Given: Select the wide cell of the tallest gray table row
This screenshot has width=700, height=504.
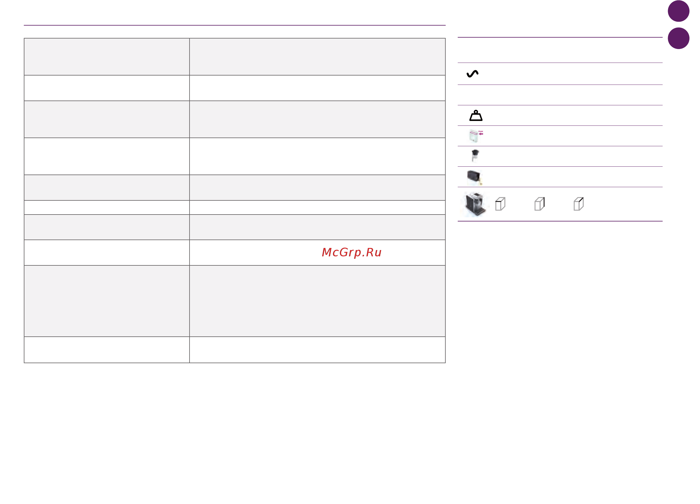Looking at the screenshot, I should pyautogui.click(x=317, y=301).
